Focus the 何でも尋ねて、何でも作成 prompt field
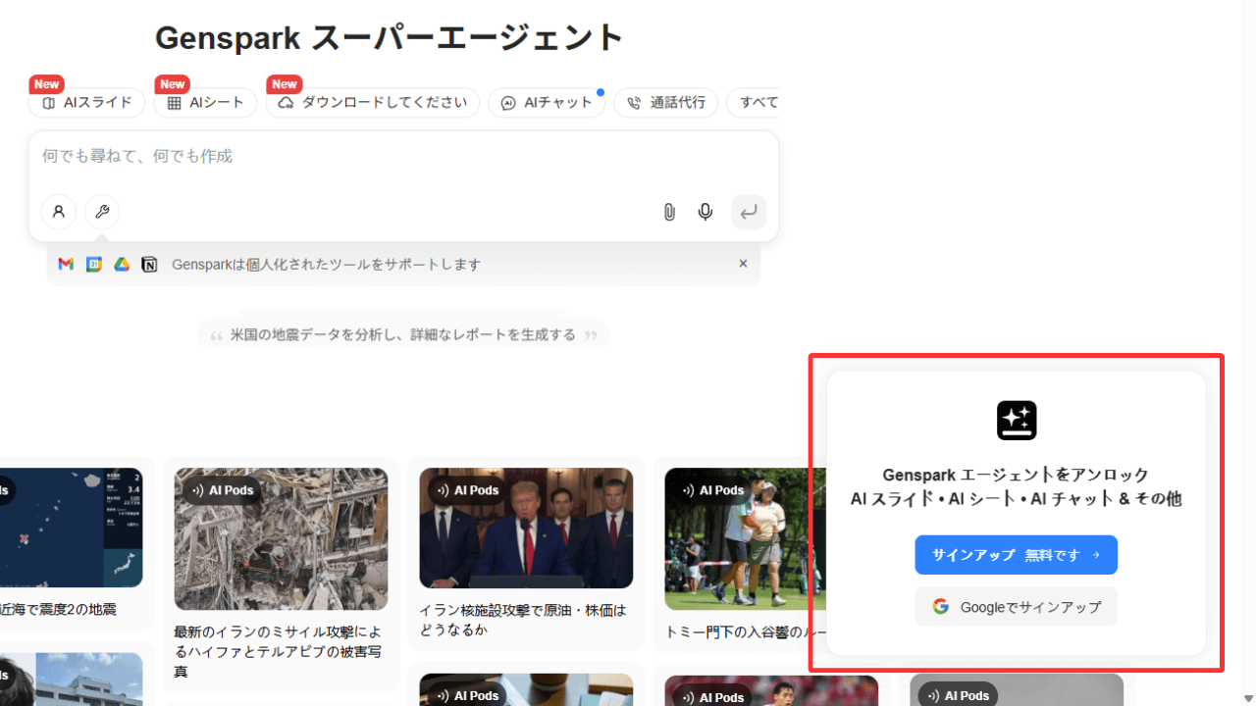The image size is (1256, 706). pyautogui.click(x=403, y=157)
